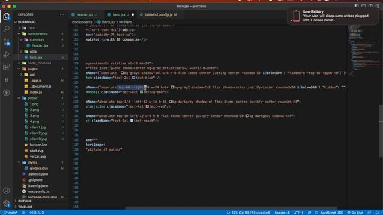Click Go Live in the status bar

point(355,213)
